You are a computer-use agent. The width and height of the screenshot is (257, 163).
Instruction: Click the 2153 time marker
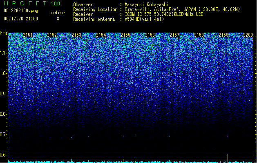point(76,35)
